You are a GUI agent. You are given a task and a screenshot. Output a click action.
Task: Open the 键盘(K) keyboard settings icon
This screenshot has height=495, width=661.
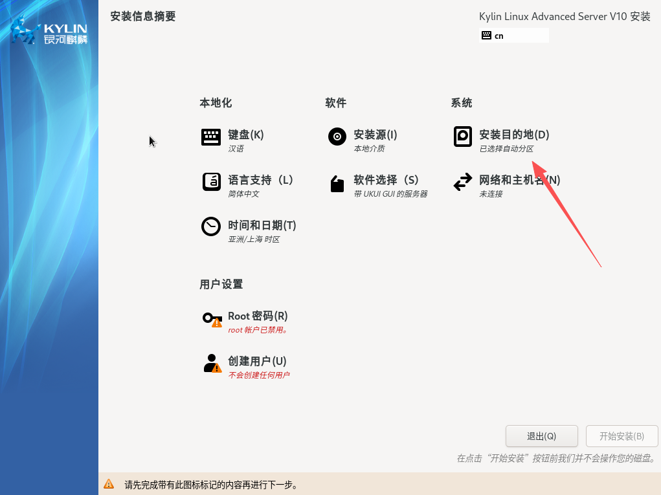pos(210,137)
